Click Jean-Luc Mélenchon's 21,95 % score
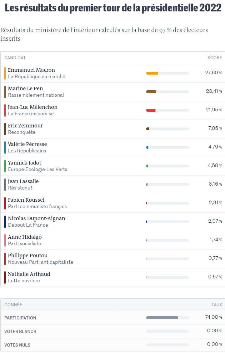The image size is (225, 353). pos(214,110)
